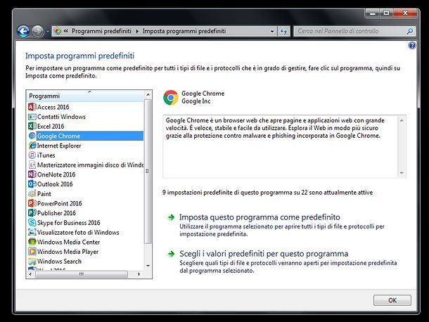Click description box scroll down arrow
Image resolution: width=429 pixels, height=322 pixels.
coord(402,173)
